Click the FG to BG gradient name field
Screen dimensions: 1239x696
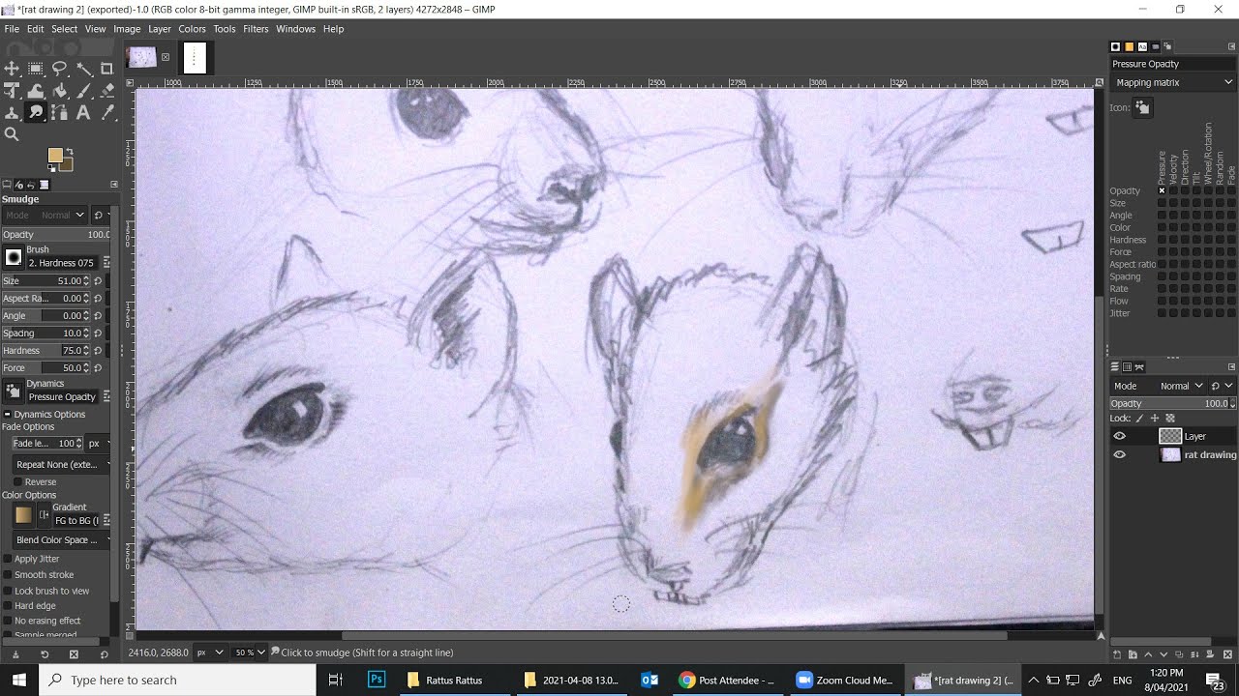click(x=76, y=521)
